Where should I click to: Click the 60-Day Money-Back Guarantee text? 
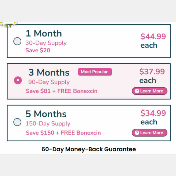[89, 149]
